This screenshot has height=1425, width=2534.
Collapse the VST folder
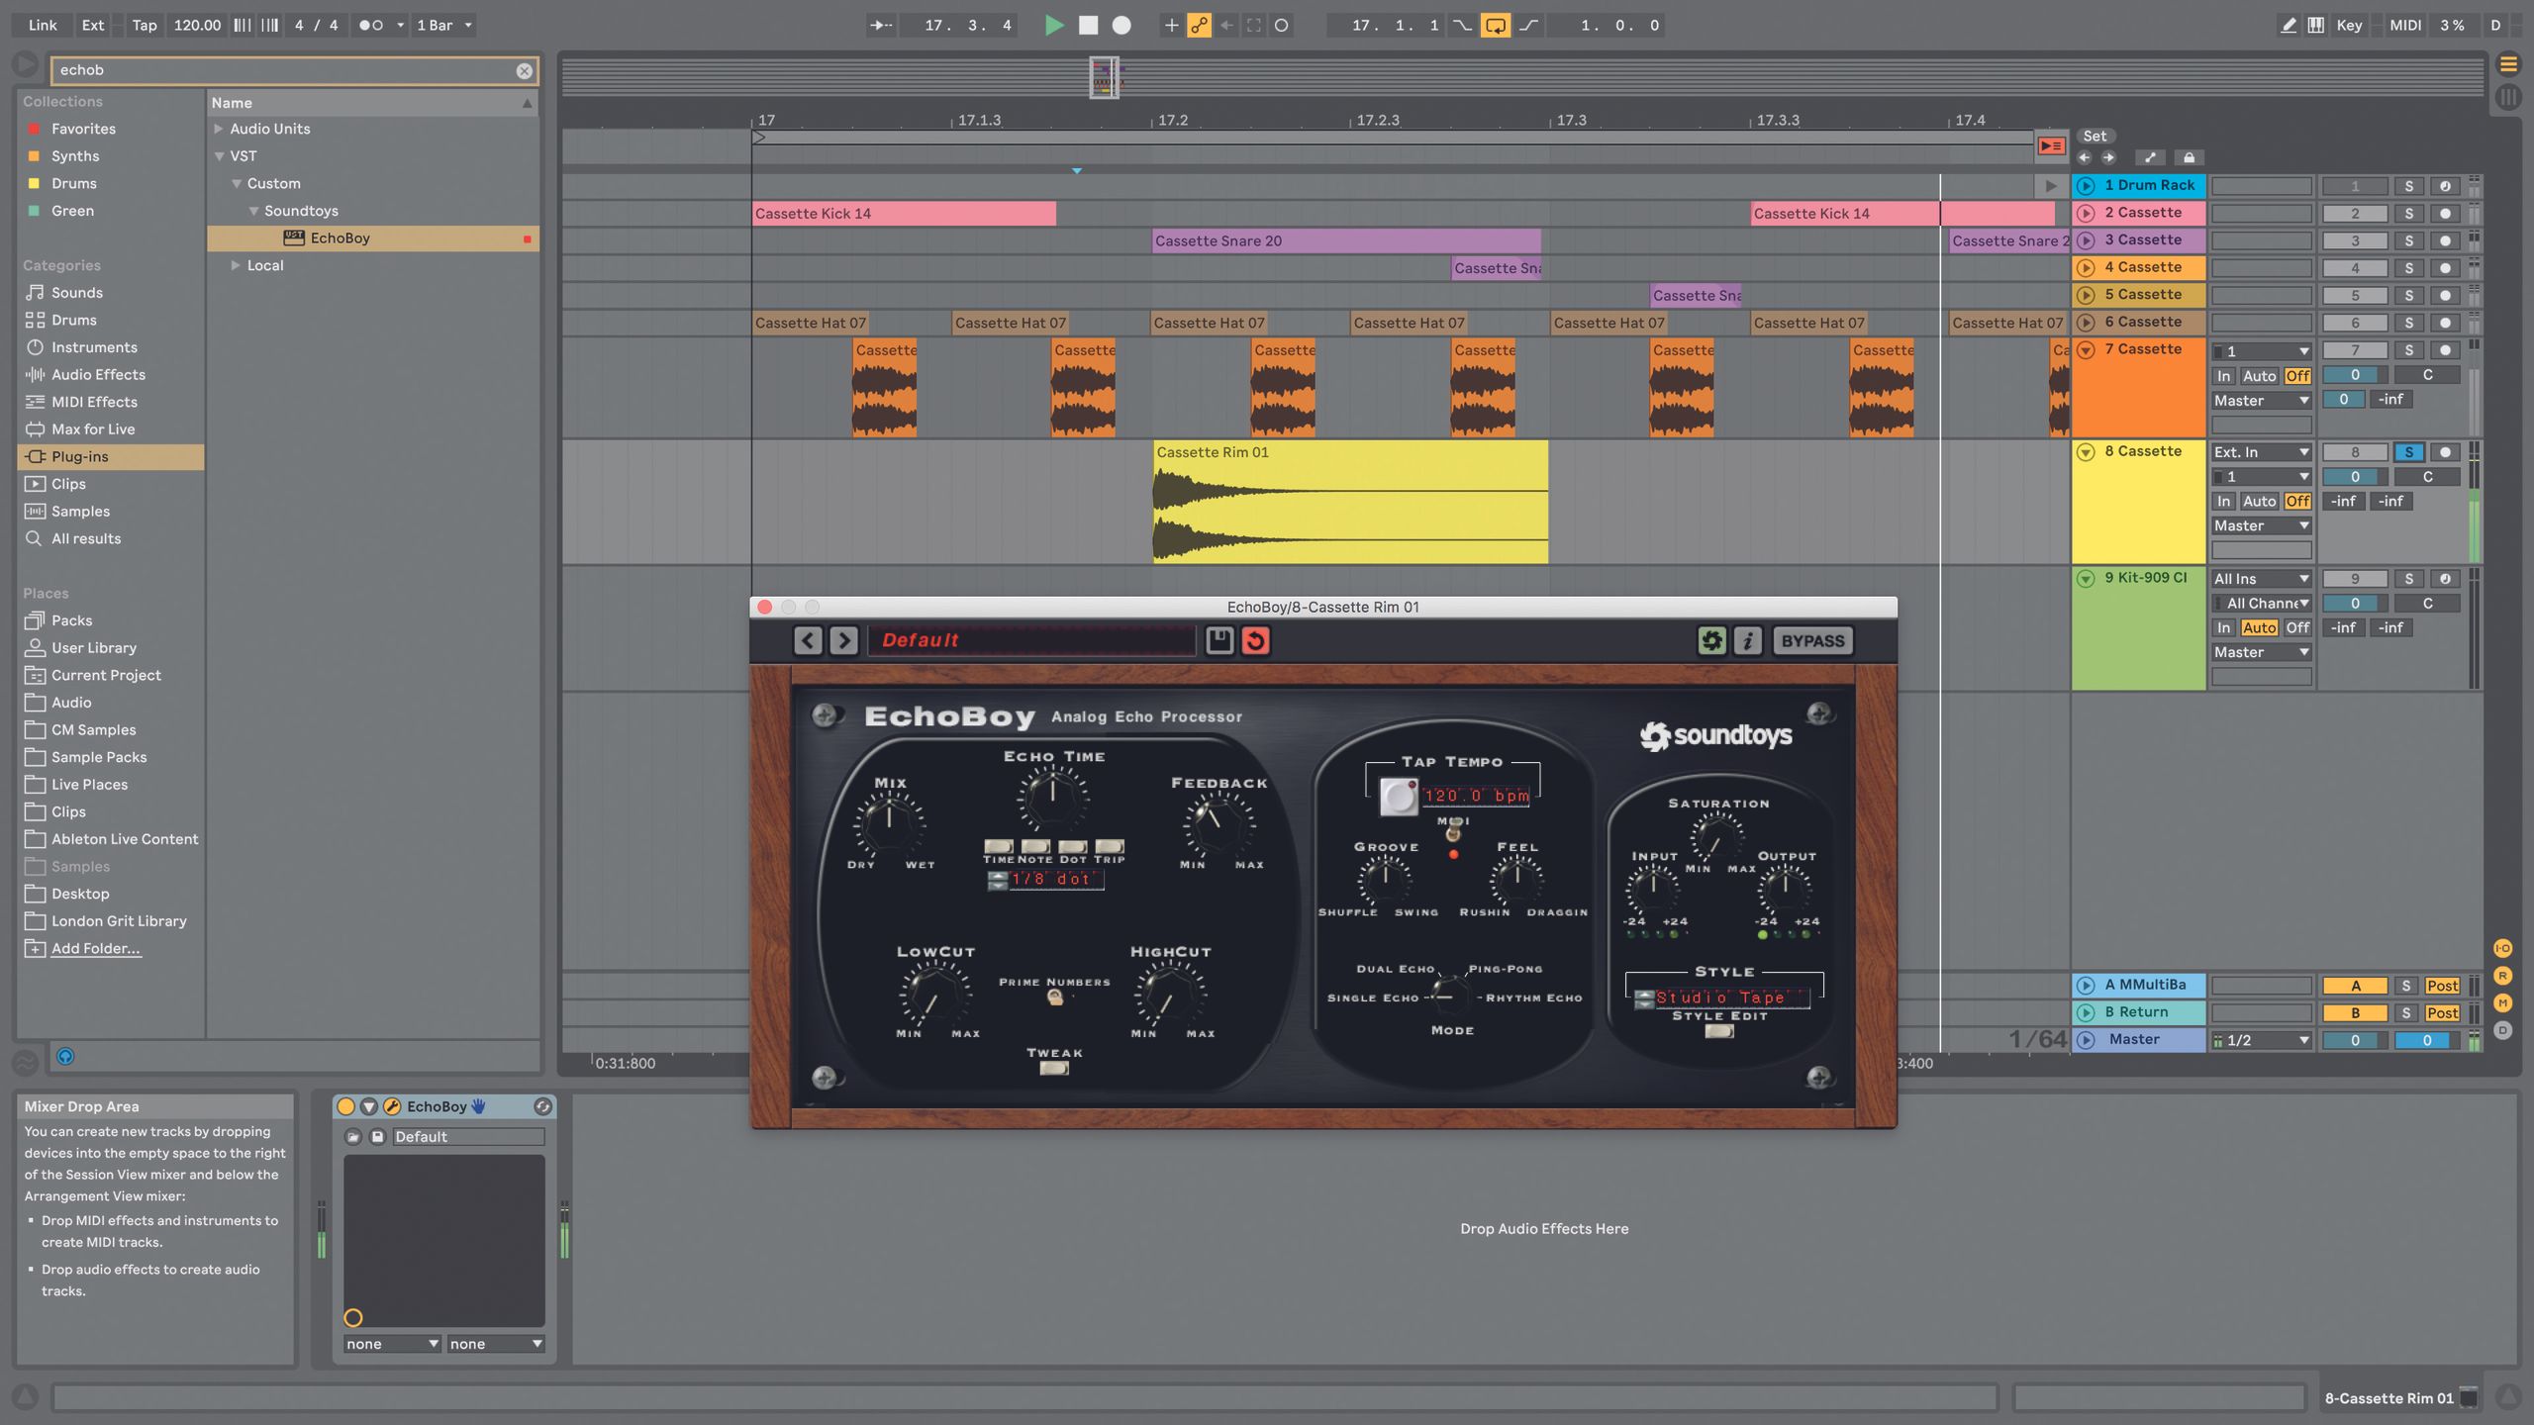[x=219, y=156]
